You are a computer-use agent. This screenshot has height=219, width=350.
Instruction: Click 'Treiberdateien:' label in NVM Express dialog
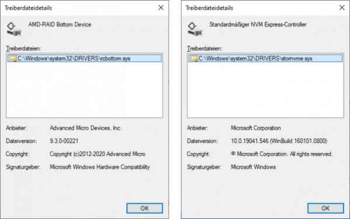tap(205, 48)
